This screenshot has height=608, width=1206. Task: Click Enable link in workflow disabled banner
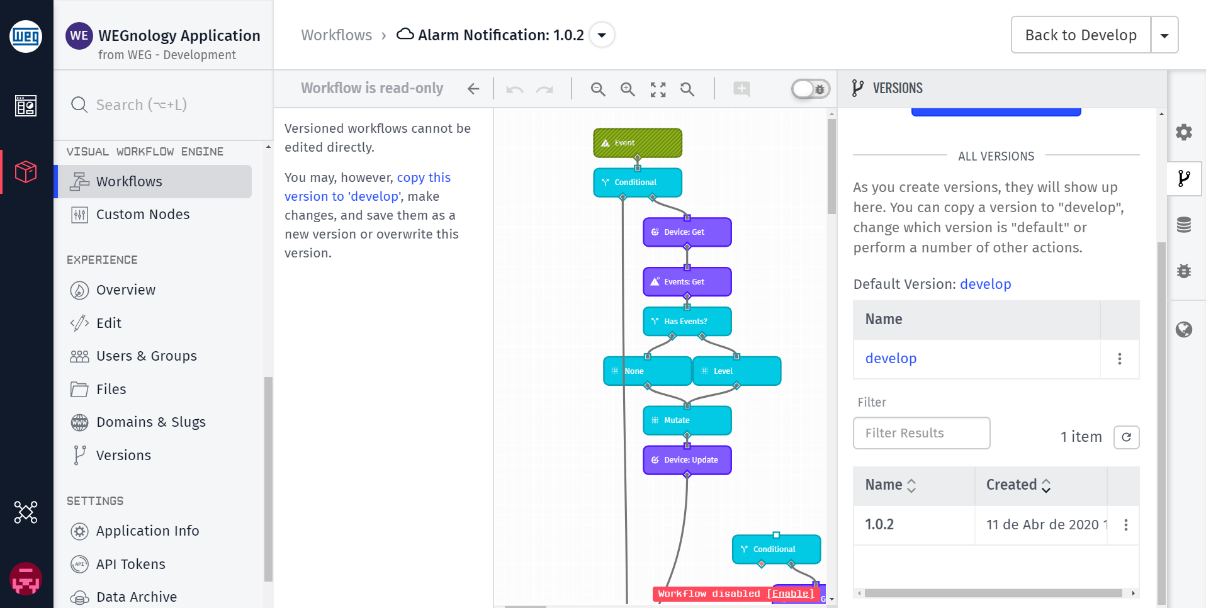click(790, 594)
